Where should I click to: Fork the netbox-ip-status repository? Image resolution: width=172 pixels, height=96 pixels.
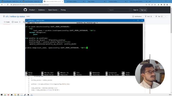(148, 17)
